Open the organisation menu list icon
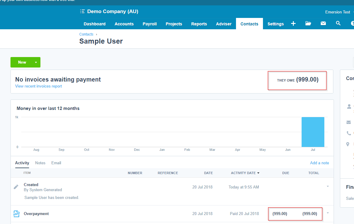 pyautogui.click(x=82, y=12)
